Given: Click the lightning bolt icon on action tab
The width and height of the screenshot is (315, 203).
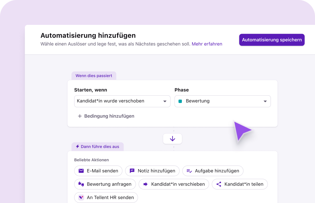Looking at the screenshot, I should [x=77, y=147].
